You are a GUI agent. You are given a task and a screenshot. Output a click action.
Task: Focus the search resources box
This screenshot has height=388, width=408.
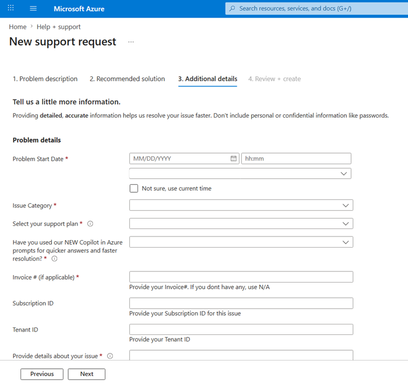pos(316,9)
